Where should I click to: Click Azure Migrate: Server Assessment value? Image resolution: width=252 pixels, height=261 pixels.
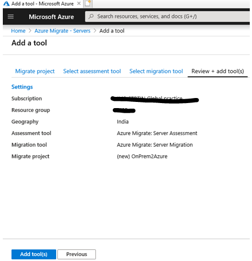(157, 133)
